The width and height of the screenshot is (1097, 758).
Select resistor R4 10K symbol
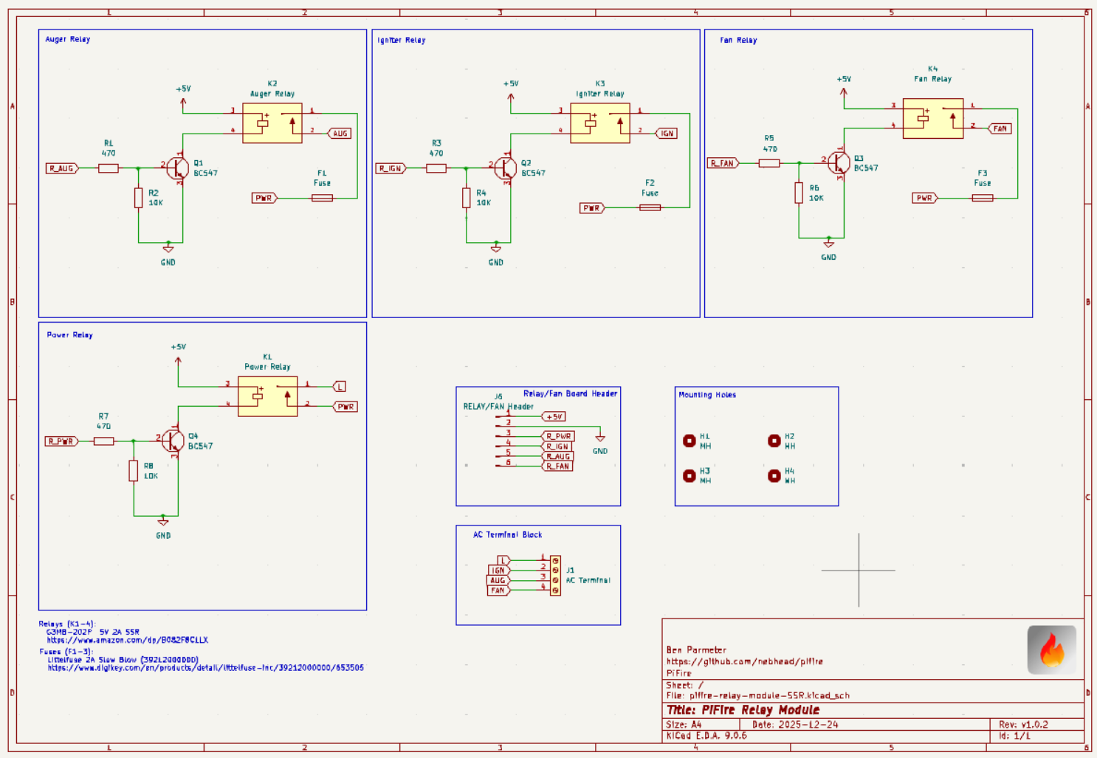[x=466, y=198]
